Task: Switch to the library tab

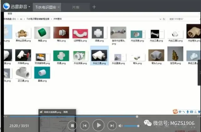Action: coord(76,7)
